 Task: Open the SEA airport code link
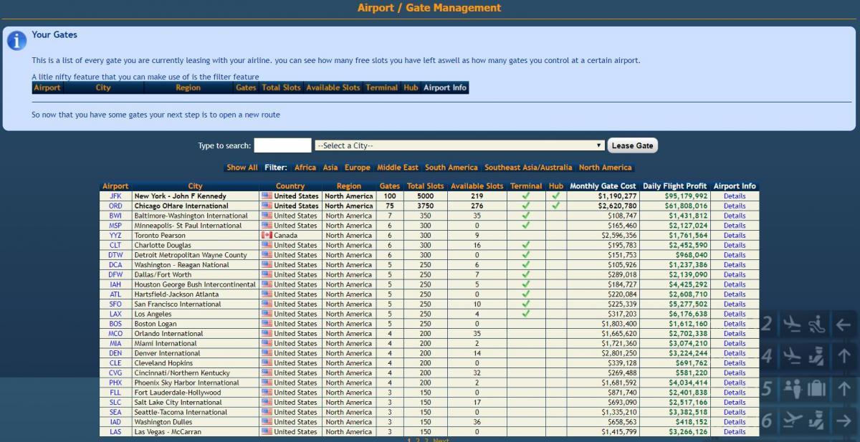[115, 412]
